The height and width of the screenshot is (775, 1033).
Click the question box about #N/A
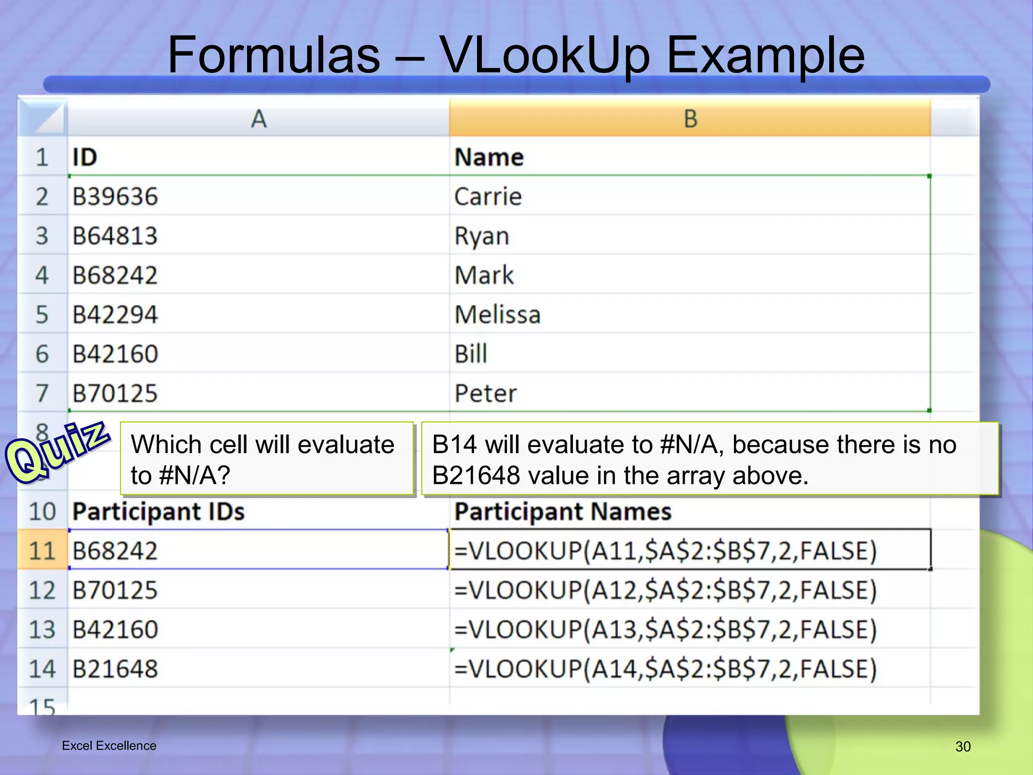pyautogui.click(x=267, y=459)
